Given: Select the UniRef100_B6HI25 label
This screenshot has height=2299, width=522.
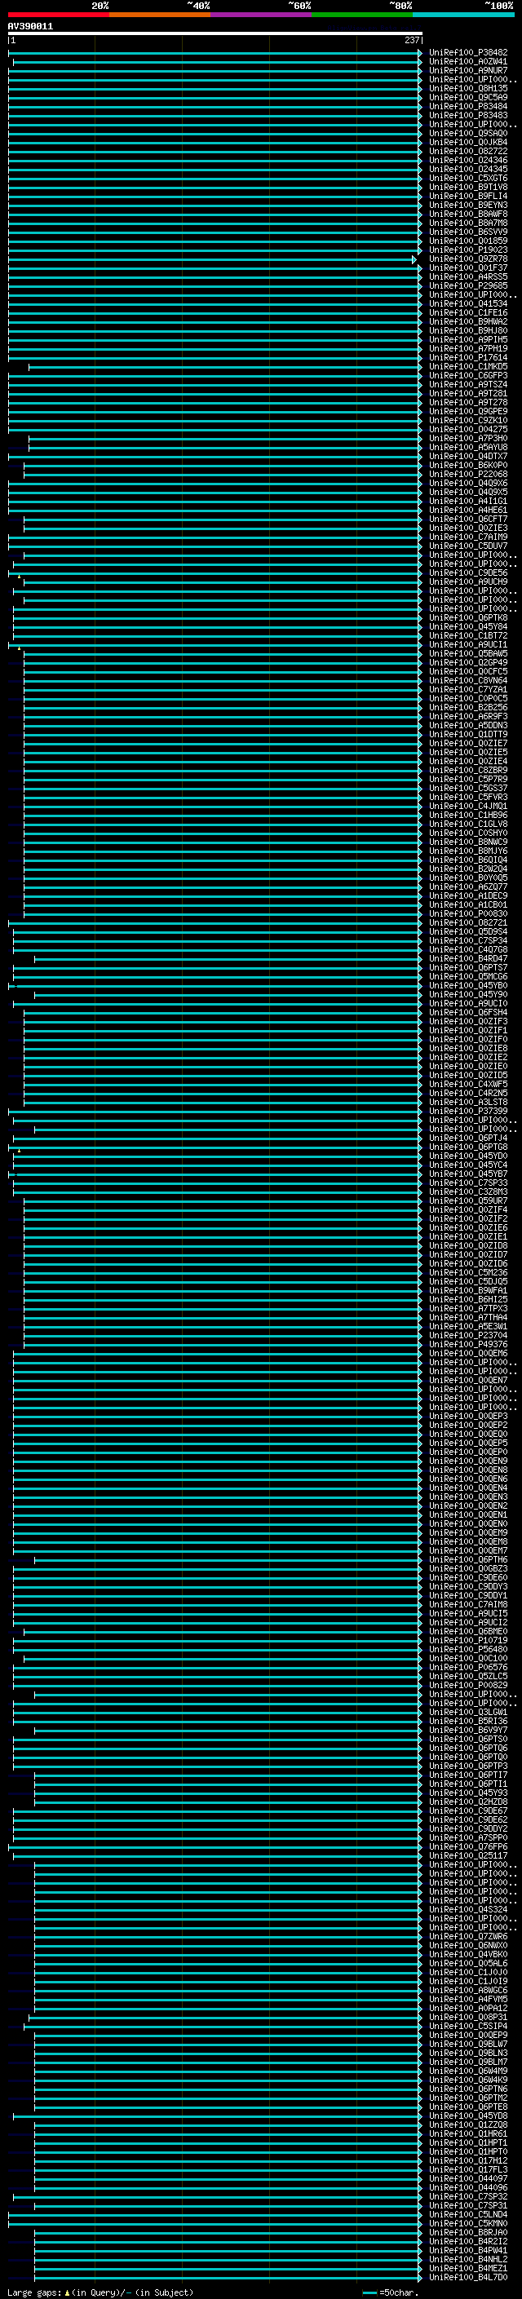Looking at the screenshot, I should (x=468, y=1300).
